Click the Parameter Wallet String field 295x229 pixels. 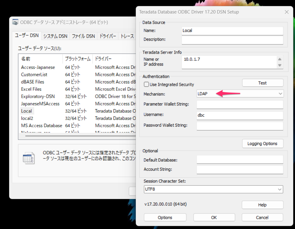(x=240, y=104)
